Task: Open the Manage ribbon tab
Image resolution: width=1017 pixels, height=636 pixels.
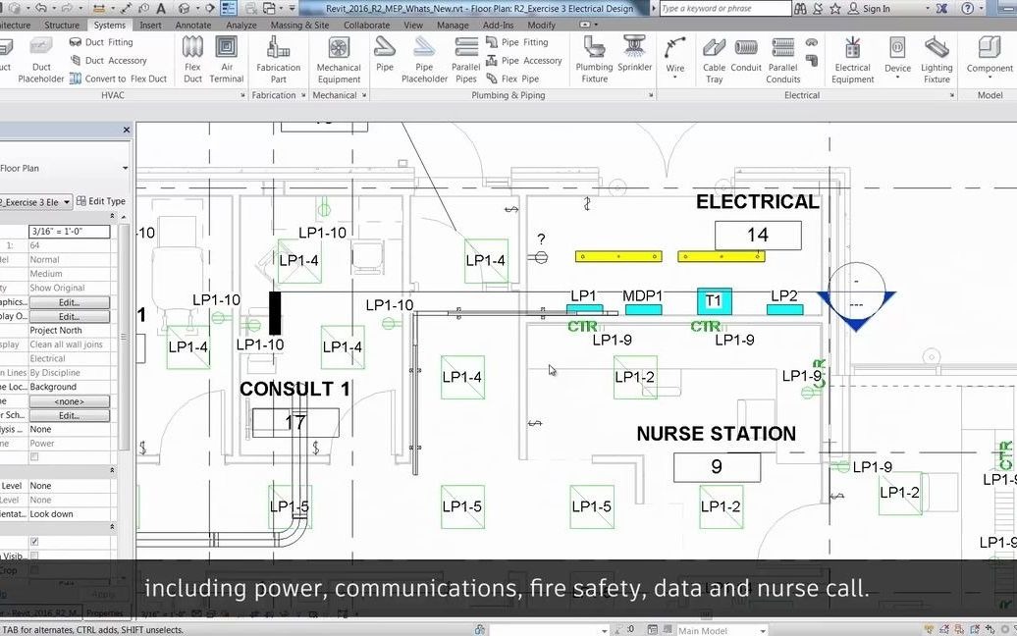Action: tap(453, 25)
